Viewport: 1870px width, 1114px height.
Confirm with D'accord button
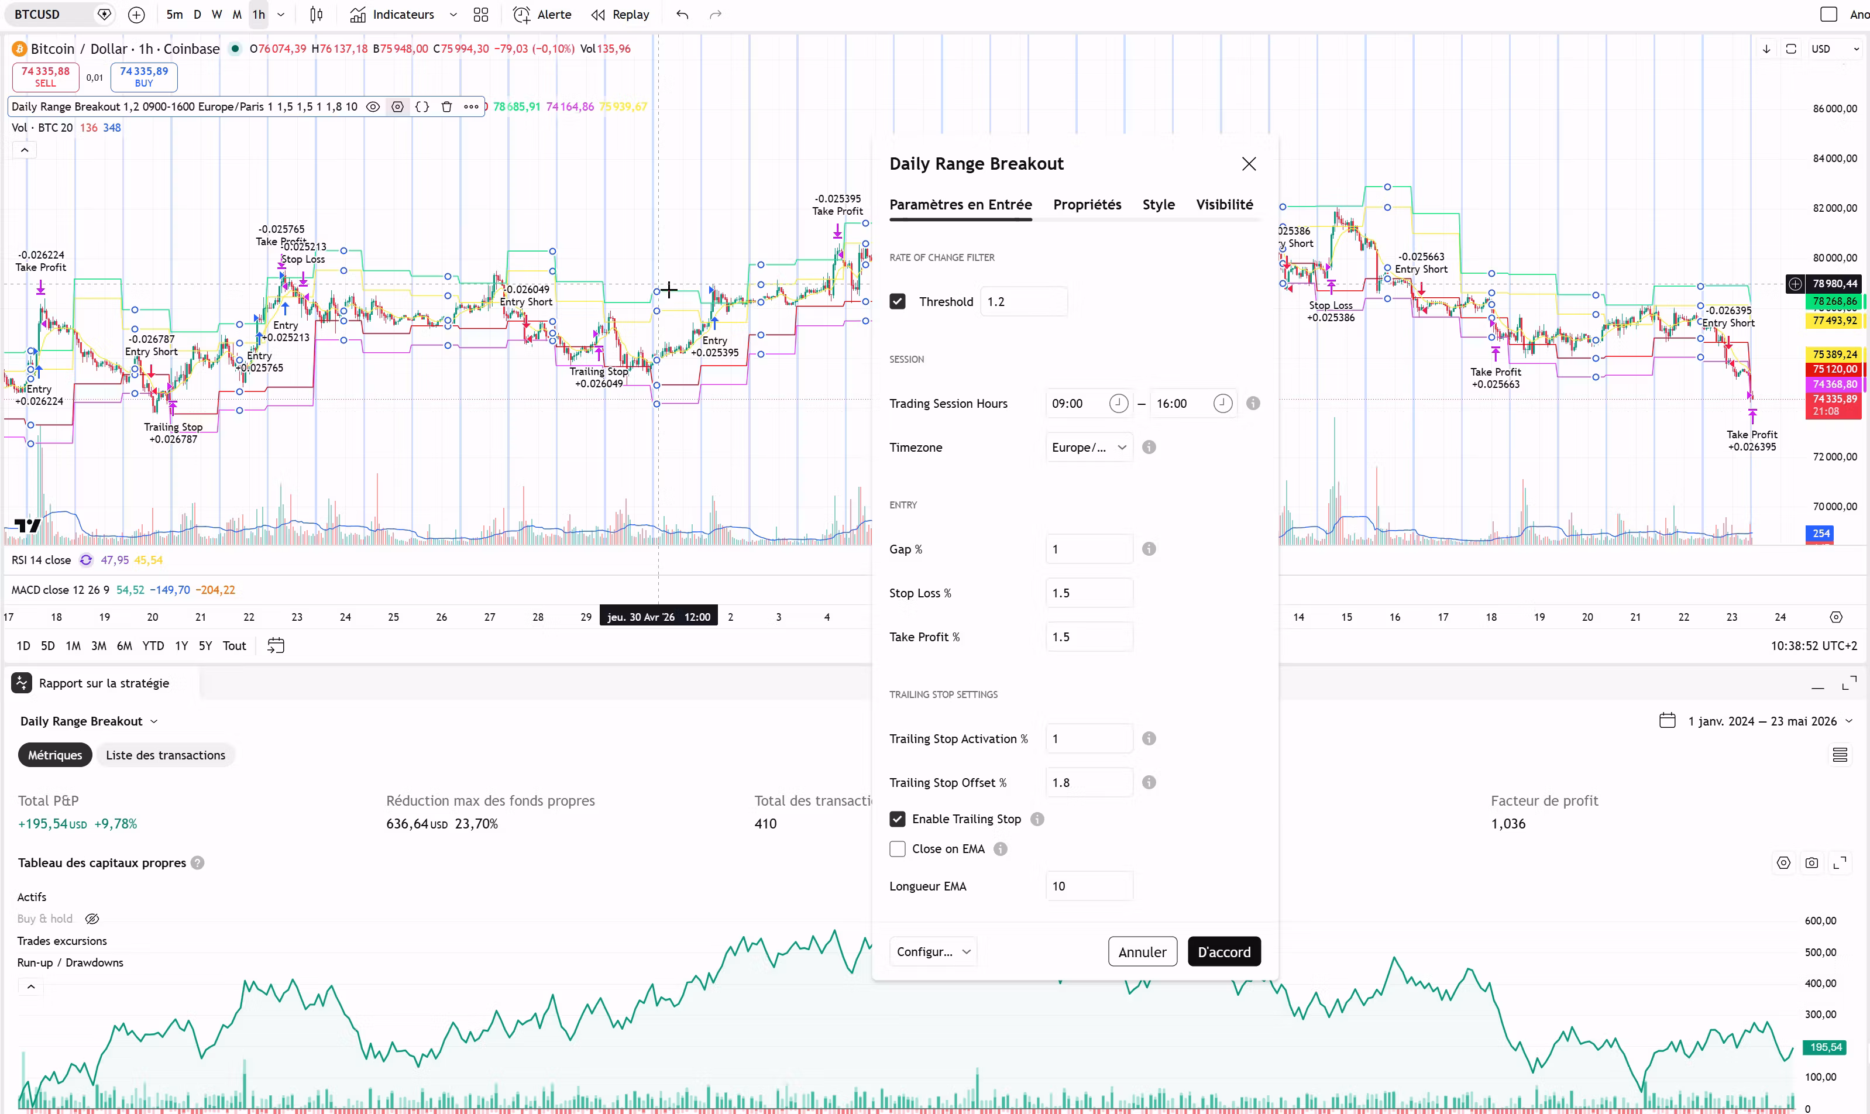coord(1223,952)
